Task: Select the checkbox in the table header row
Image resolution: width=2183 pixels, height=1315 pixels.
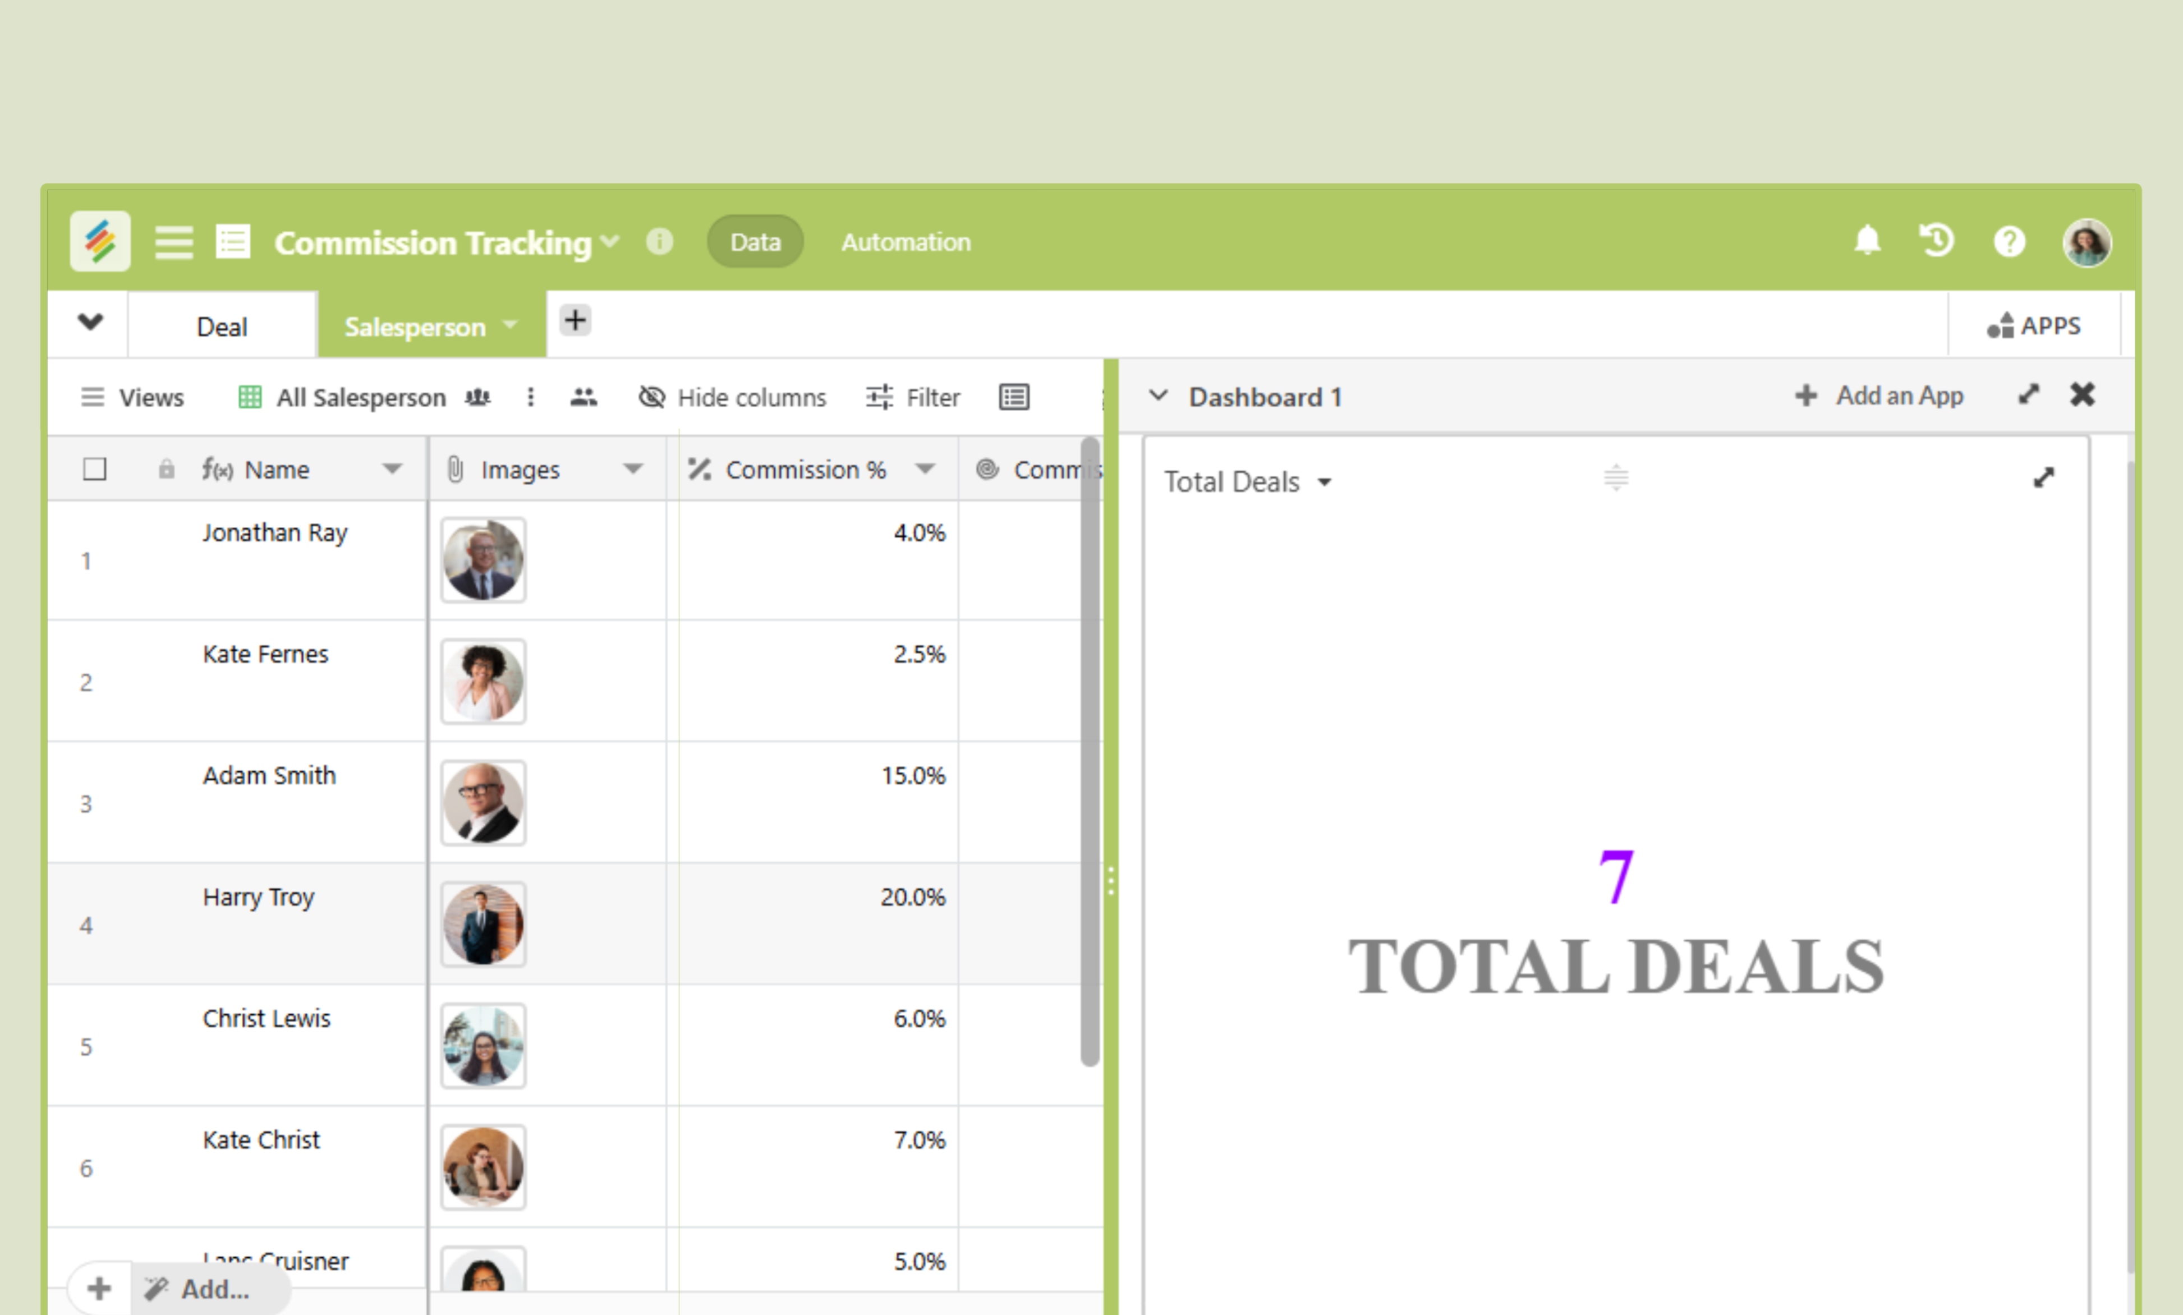Action: [x=95, y=468]
